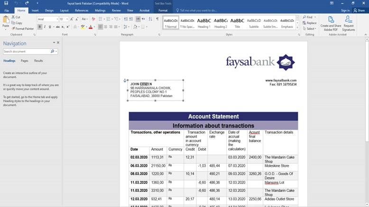Open the Insert ribbon tab
369x207 pixels.
coord(35,10)
